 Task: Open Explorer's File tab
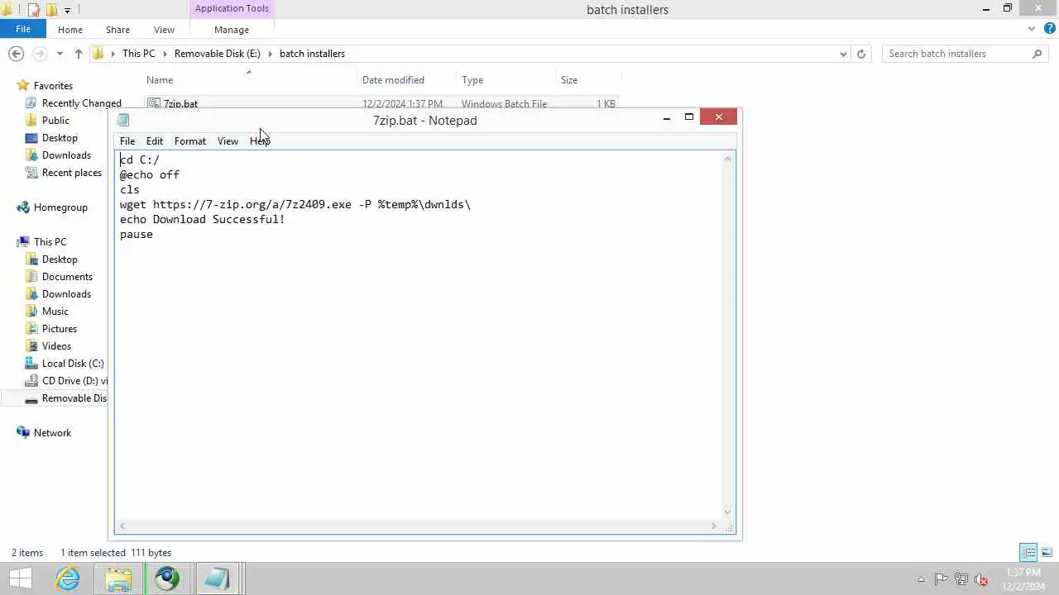pyautogui.click(x=23, y=29)
